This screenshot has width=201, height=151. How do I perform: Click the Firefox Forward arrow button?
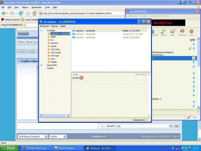pos(12,13)
